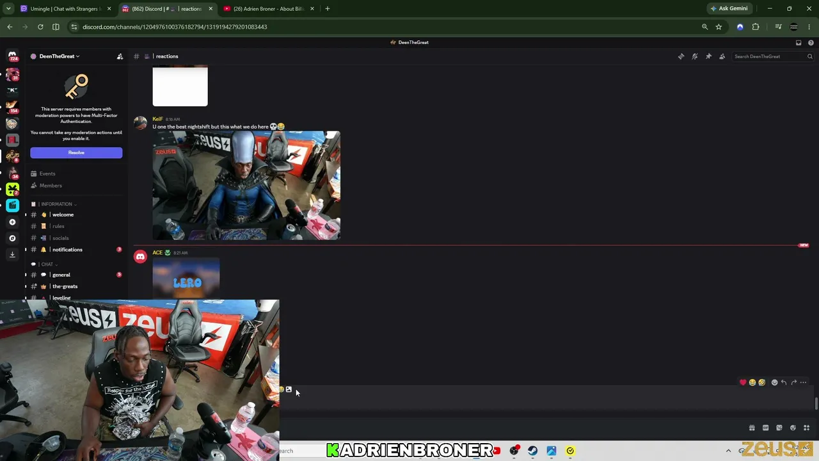
Task: Go to the general channel
Action: coord(76,275)
